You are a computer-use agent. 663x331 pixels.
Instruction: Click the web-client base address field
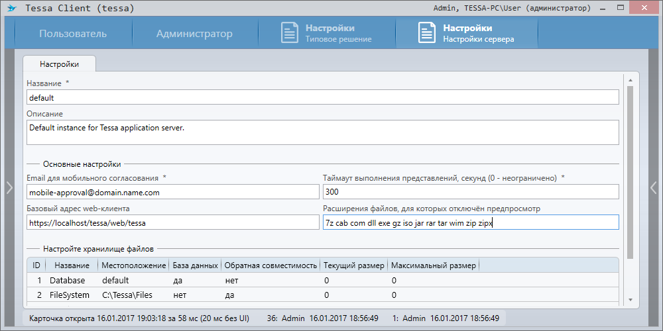tap(172, 222)
